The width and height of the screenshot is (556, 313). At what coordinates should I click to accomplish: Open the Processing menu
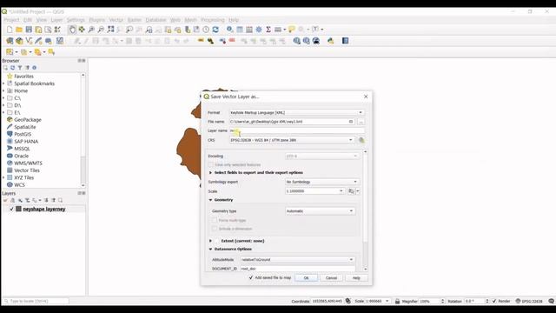pos(212,20)
